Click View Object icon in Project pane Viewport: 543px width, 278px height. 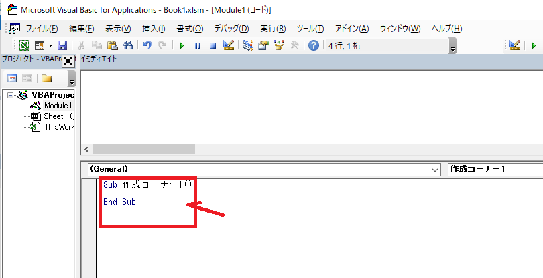click(27, 79)
